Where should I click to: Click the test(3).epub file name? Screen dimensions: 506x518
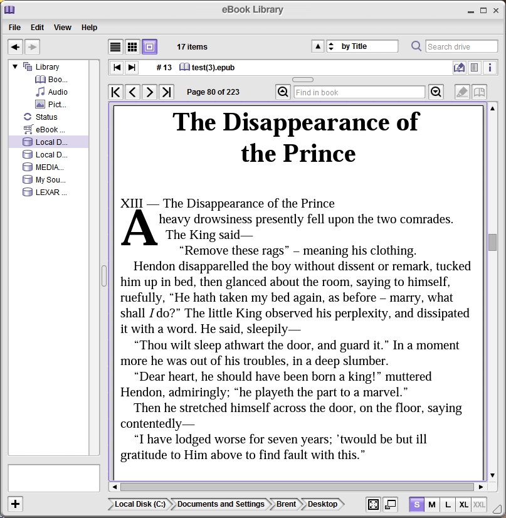[213, 68]
